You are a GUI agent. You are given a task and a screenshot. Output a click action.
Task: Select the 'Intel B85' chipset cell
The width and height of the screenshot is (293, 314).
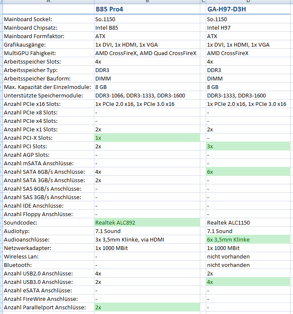pyautogui.click(x=147, y=28)
